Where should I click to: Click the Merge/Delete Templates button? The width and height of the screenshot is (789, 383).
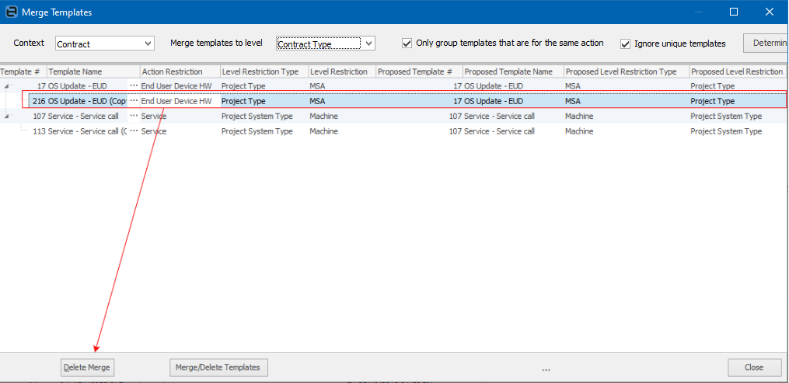coord(219,367)
